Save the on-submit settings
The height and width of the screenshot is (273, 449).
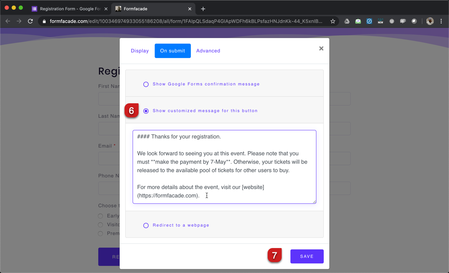tap(307, 256)
